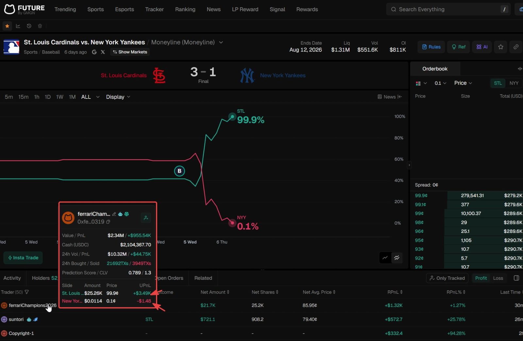Sort by Net Amount column
Image resolution: width=523 pixels, height=341 pixels.
click(x=215, y=292)
